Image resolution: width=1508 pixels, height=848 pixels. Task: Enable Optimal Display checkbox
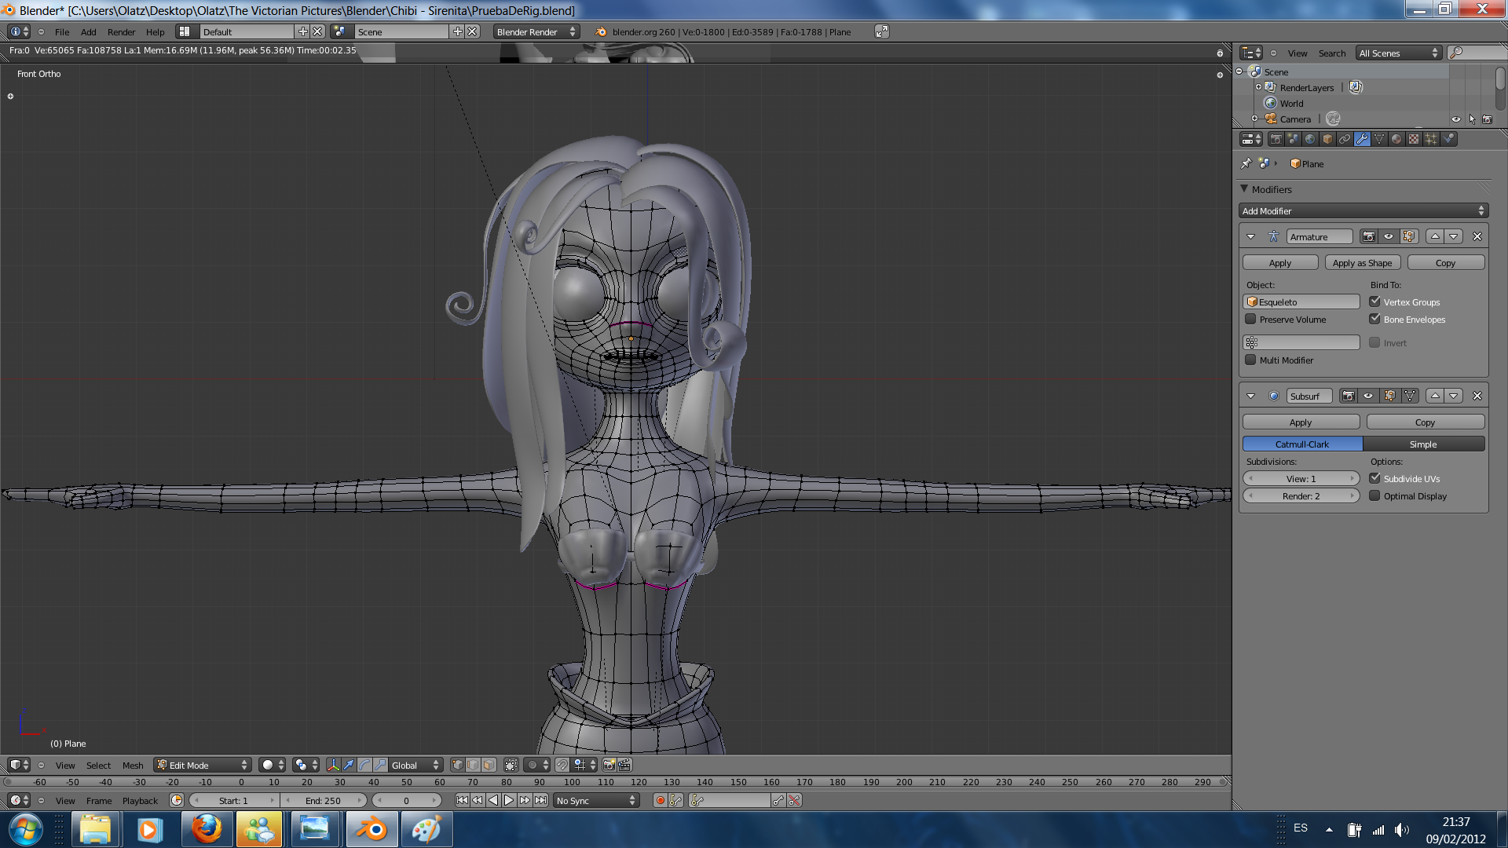coord(1374,496)
